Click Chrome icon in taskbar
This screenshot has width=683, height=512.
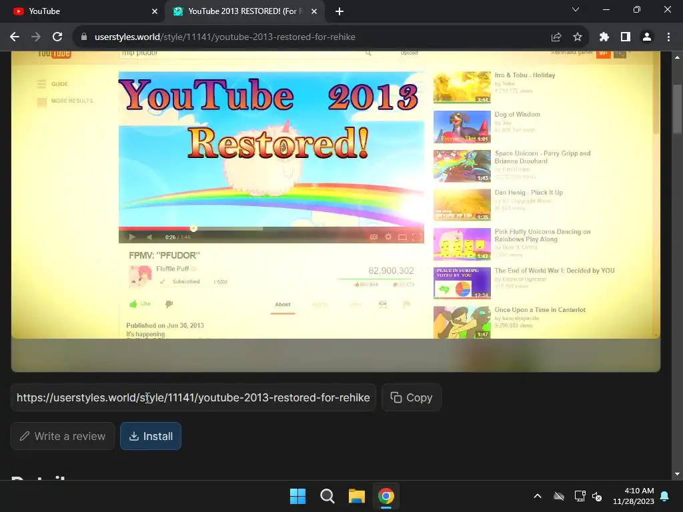click(x=386, y=496)
